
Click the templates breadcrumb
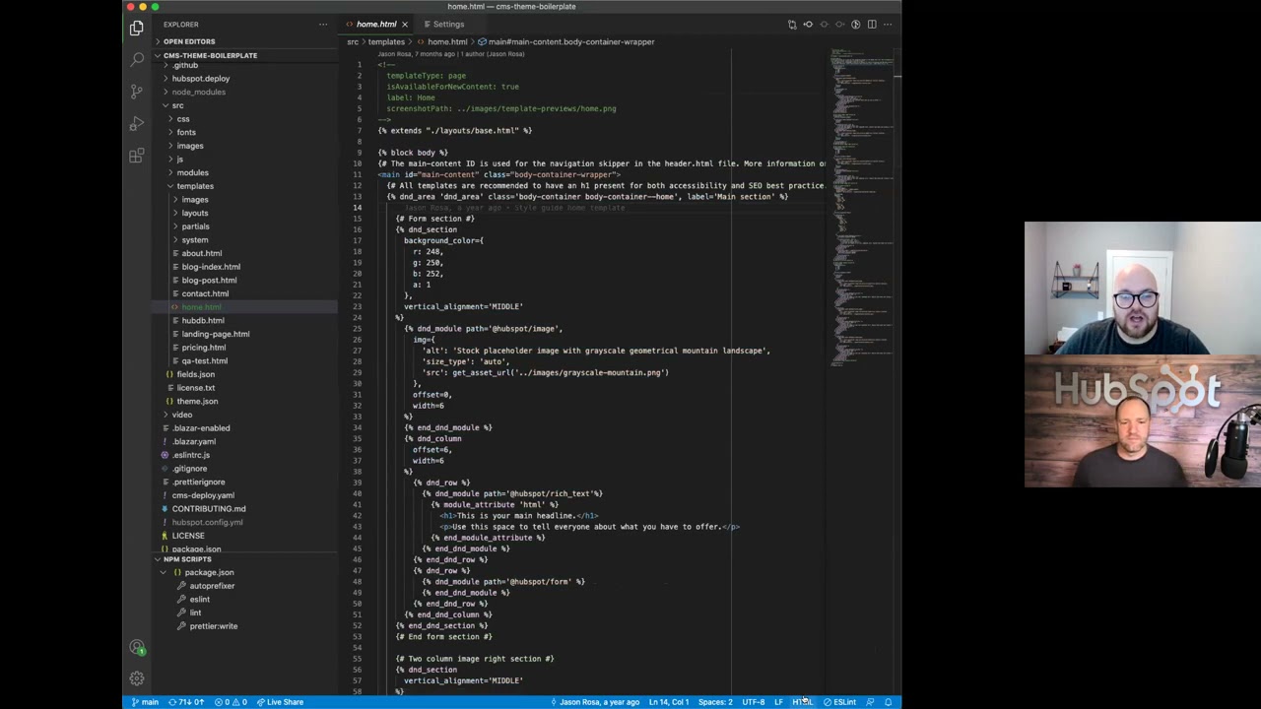tap(386, 42)
